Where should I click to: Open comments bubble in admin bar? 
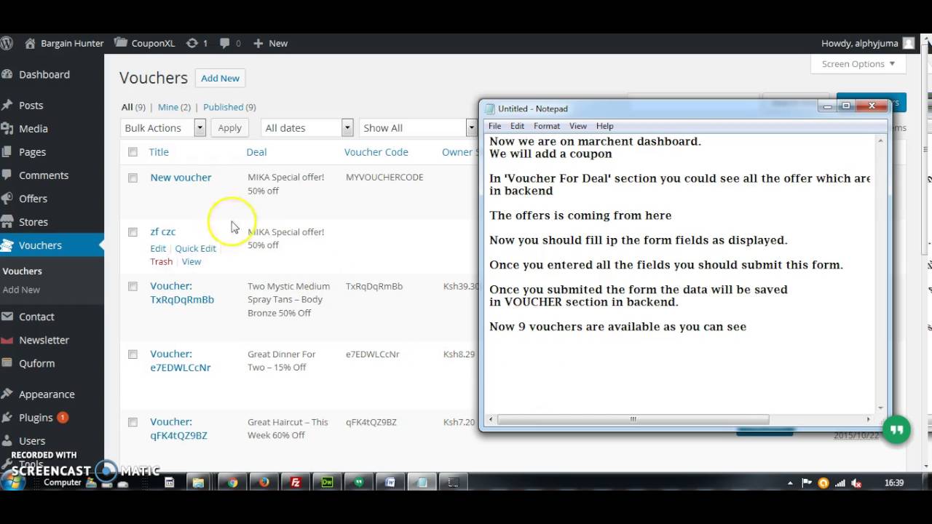[230, 43]
